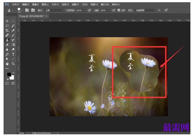Viewport: 194px width, 136px height.
Task: Select the Dodge tool
Action: coord(13,49)
